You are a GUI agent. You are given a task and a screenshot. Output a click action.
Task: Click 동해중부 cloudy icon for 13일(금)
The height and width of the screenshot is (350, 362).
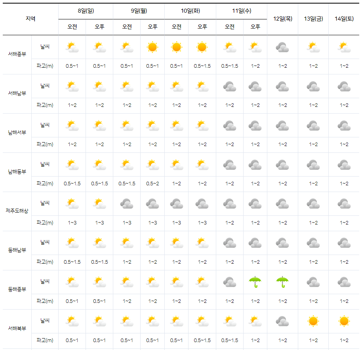tap(313, 282)
